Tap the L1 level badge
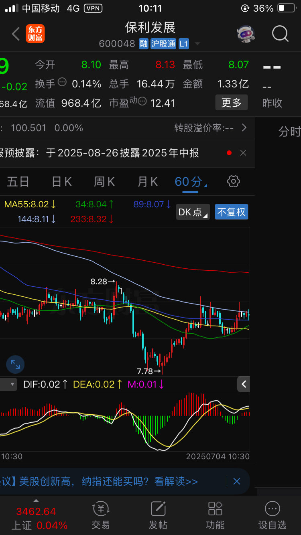The height and width of the screenshot is (535, 301). [183, 44]
